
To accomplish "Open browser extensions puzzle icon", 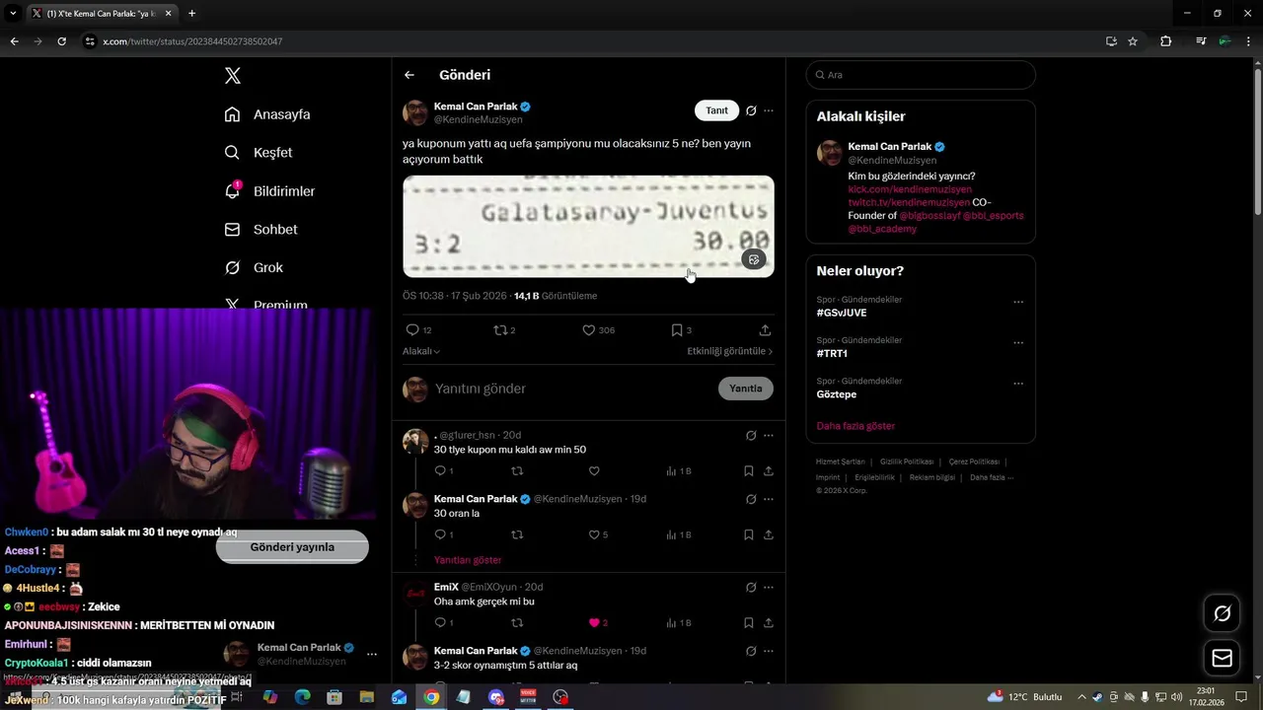I will [1166, 41].
